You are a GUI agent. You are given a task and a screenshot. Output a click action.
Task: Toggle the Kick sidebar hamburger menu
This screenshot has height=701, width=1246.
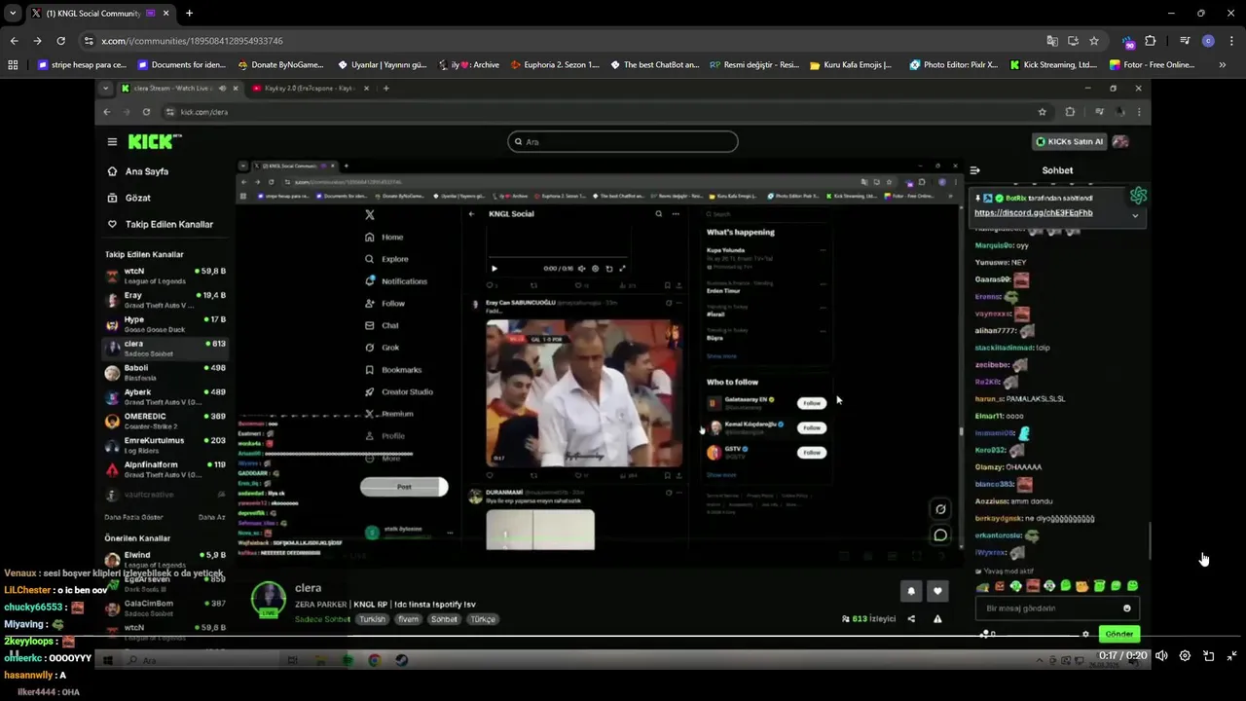tap(112, 141)
